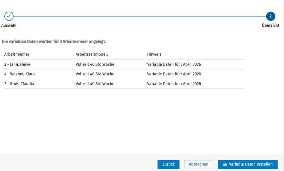Click the Auswahl step label
284x171 pixels.
coord(9,25)
